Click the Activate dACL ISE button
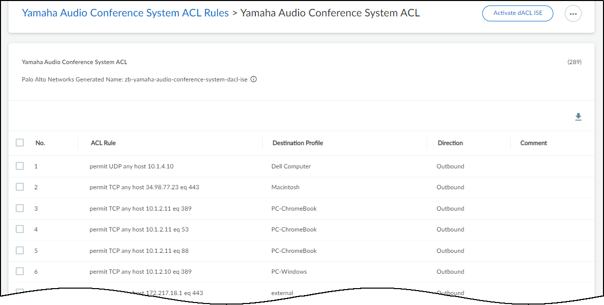604x305 pixels. coord(518,13)
